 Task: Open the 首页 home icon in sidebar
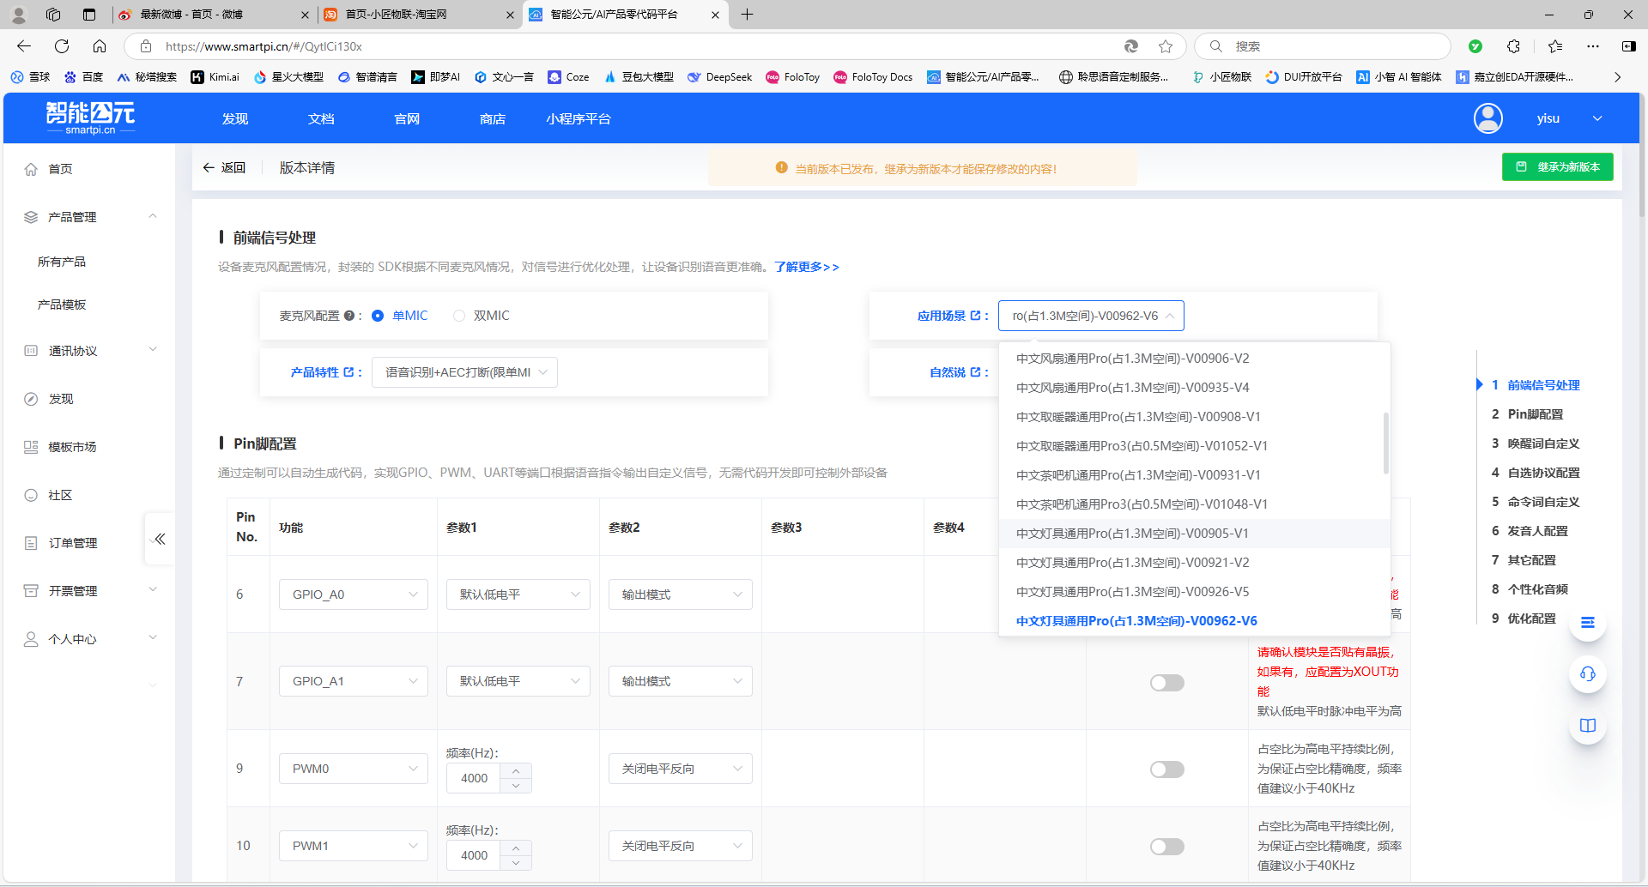coord(32,168)
